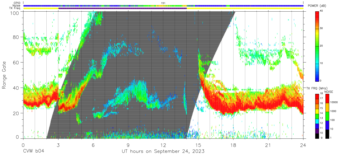Click the range gate 40 tick label
This screenshot has height=157, width=341.
click(x=16, y=88)
